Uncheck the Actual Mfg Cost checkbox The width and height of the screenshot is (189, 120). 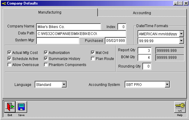(x=9, y=53)
